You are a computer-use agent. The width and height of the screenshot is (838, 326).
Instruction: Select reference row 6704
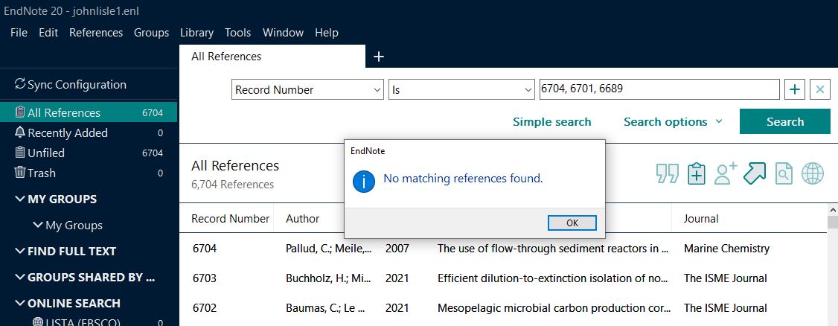[x=503, y=248]
